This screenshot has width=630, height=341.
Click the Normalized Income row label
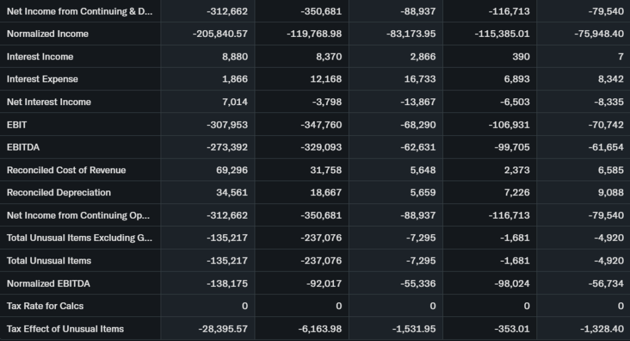[x=47, y=34]
